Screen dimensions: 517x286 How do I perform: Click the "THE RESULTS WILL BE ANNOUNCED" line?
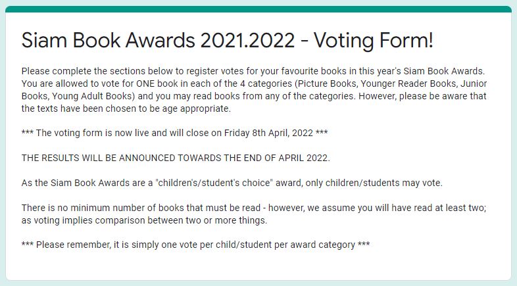click(176, 158)
